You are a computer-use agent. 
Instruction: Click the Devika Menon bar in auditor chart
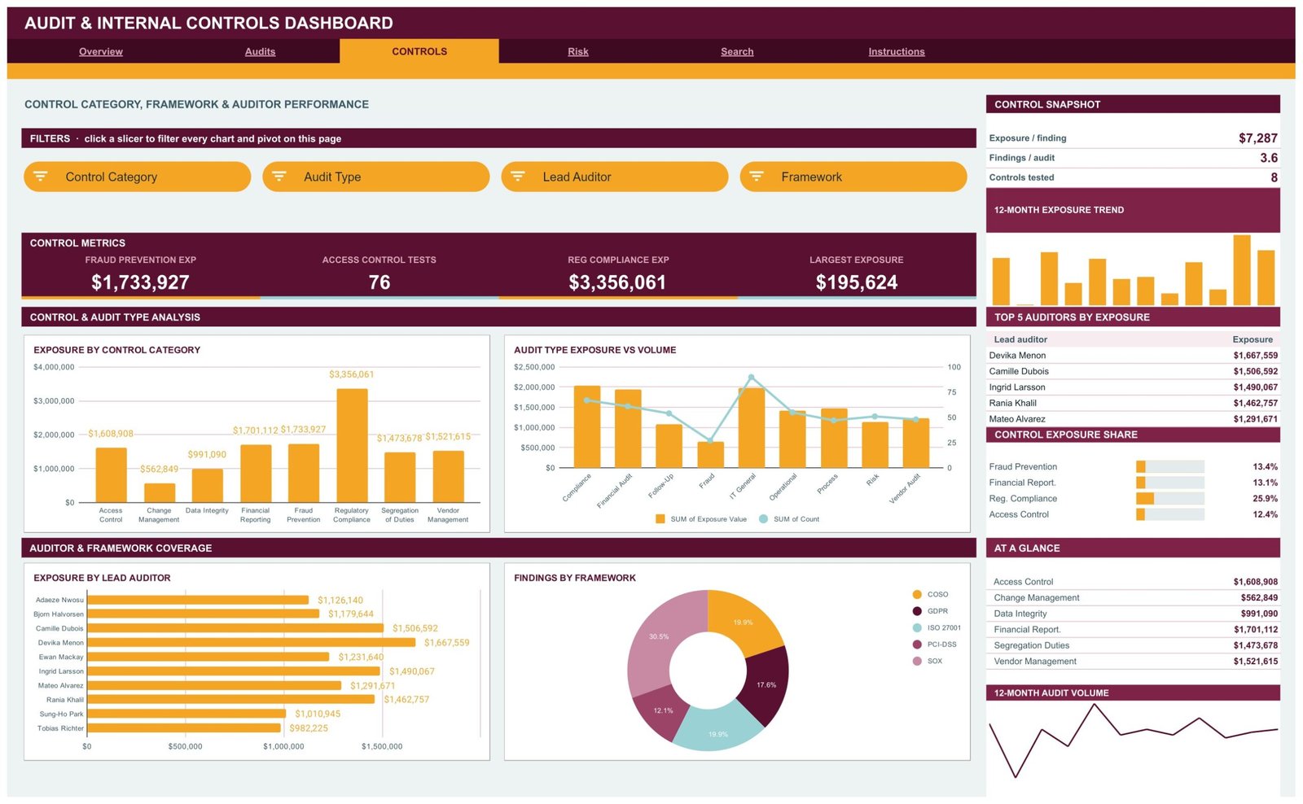click(251, 642)
